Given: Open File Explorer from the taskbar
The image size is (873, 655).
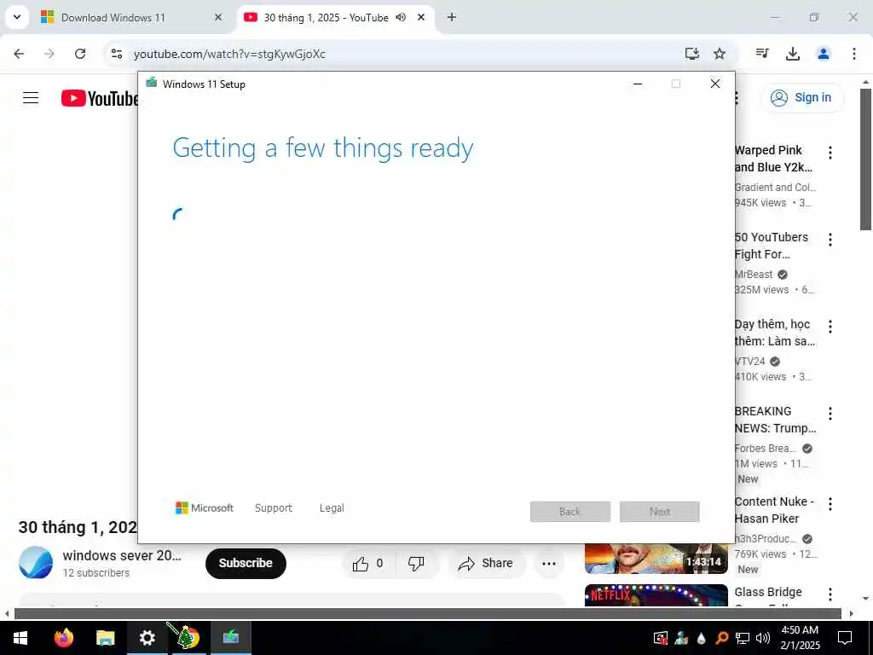Looking at the screenshot, I should [x=105, y=638].
